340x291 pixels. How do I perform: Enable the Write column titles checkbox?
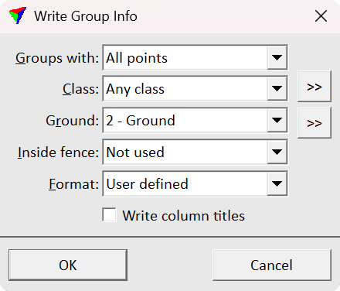(x=109, y=215)
